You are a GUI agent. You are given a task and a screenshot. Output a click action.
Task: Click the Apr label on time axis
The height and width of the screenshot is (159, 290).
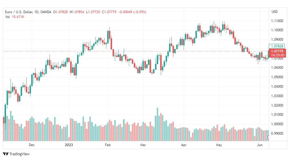pos(184,145)
